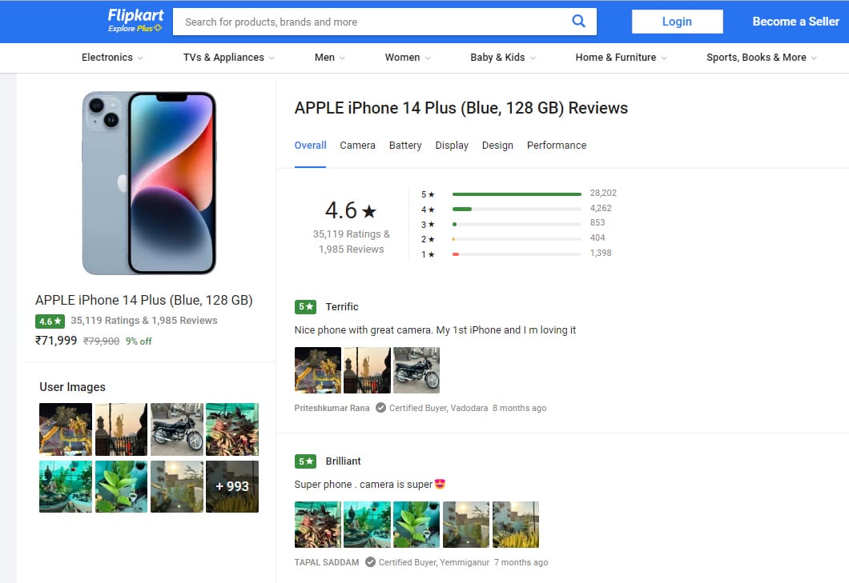Expand the Men category menu
The height and width of the screenshot is (583, 849).
329,58
